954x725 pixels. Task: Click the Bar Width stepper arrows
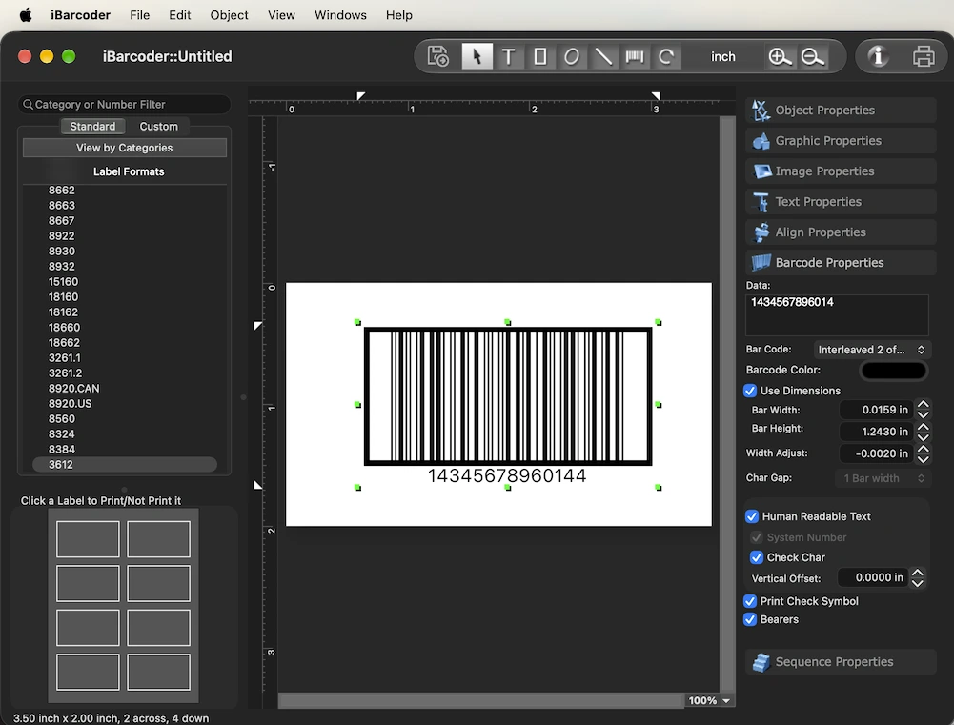point(923,410)
